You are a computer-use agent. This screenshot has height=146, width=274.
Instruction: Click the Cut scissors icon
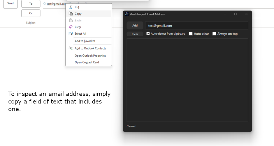pyautogui.click(x=71, y=7)
